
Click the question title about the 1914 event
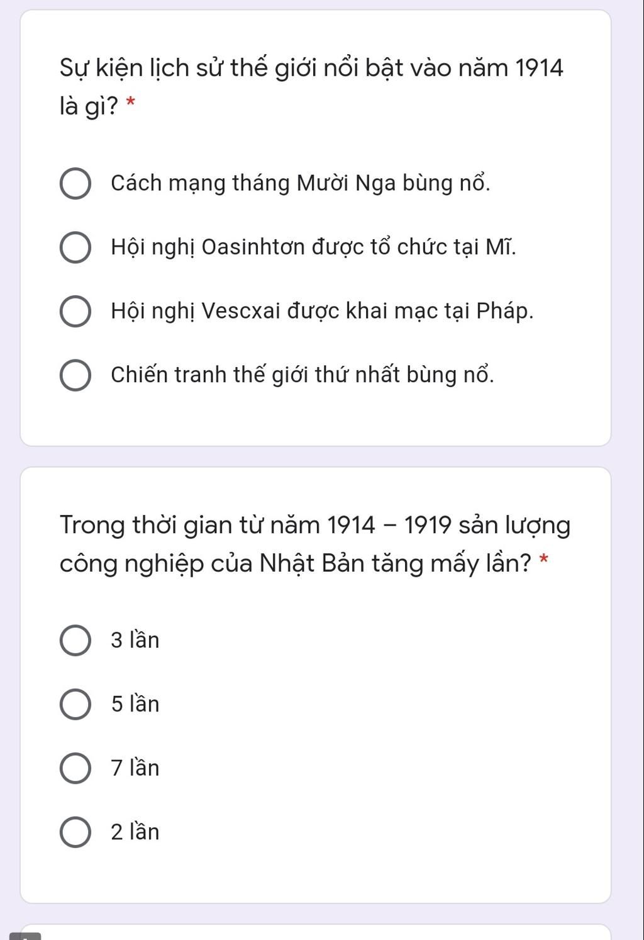[x=311, y=67]
